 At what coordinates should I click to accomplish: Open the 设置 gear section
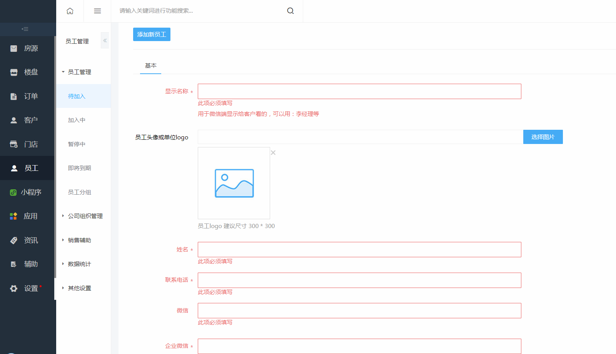click(x=28, y=288)
